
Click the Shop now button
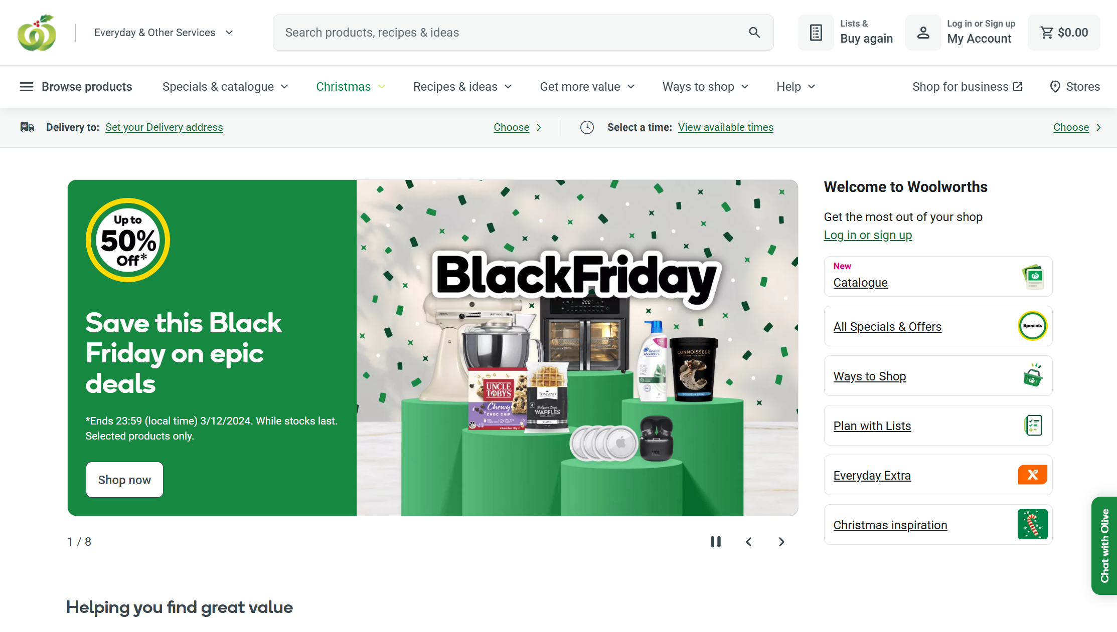[124, 480]
